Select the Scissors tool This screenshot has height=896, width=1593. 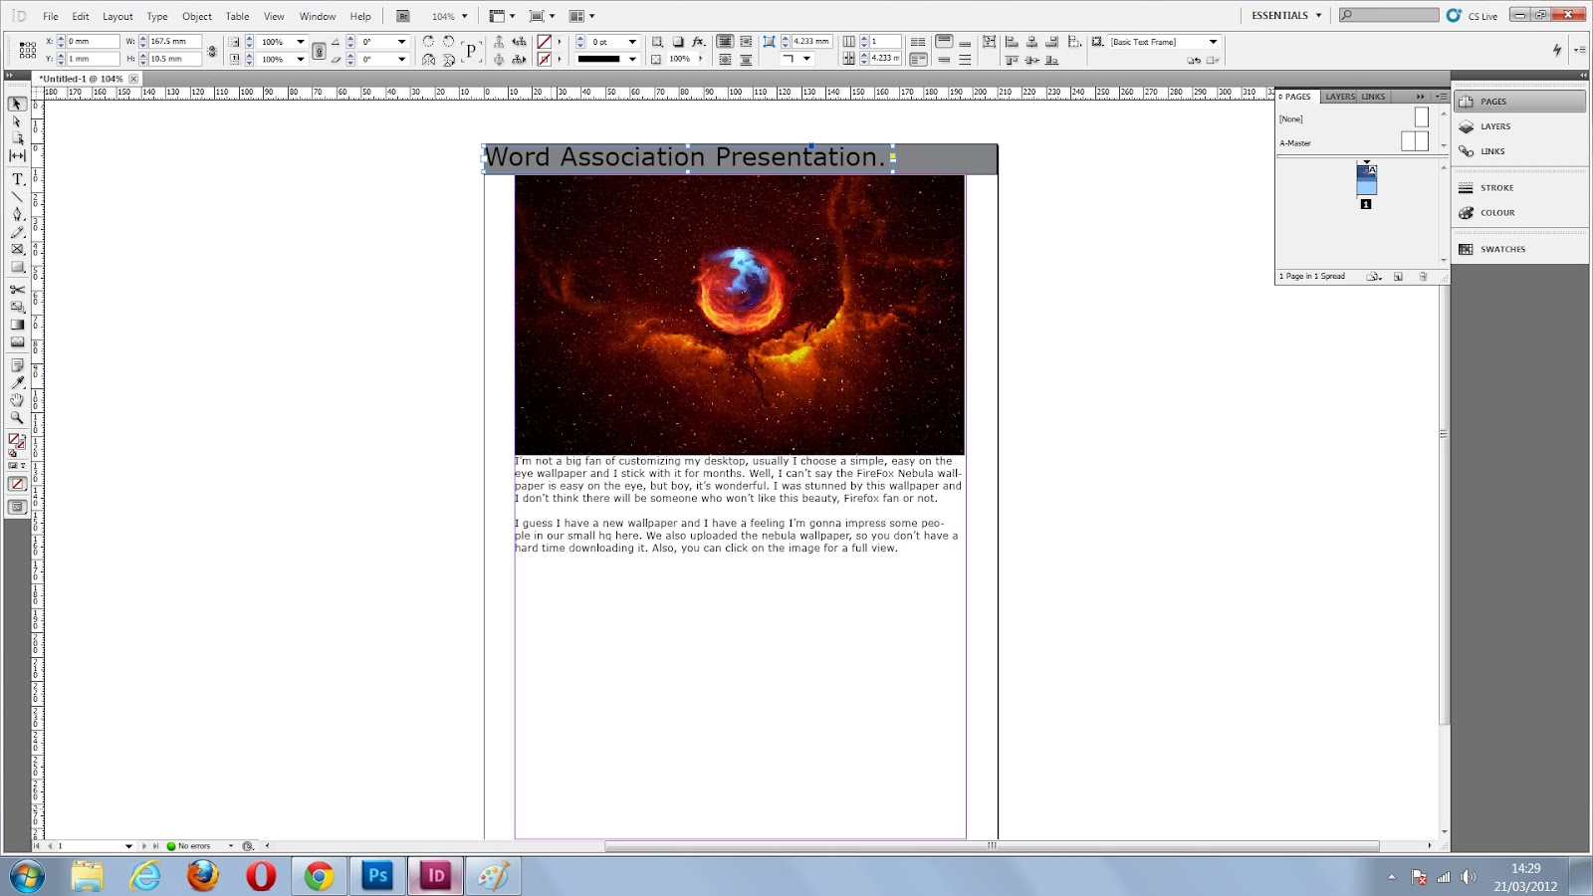pyautogui.click(x=18, y=290)
